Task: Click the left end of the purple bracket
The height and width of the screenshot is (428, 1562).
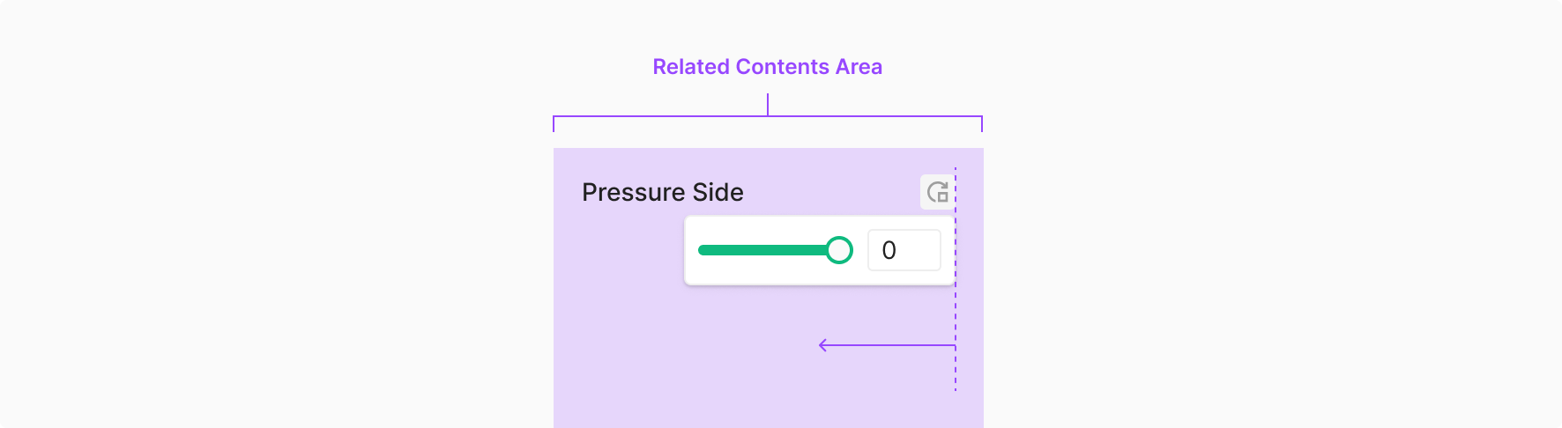Action: click(554, 123)
